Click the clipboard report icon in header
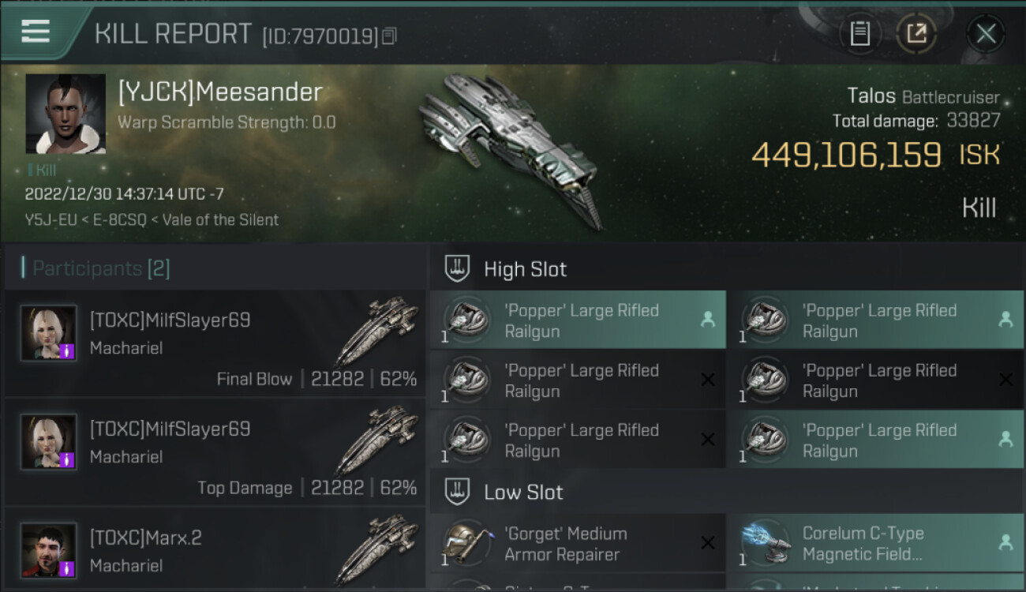Image resolution: width=1026 pixels, height=592 pixels. point(860,34)
